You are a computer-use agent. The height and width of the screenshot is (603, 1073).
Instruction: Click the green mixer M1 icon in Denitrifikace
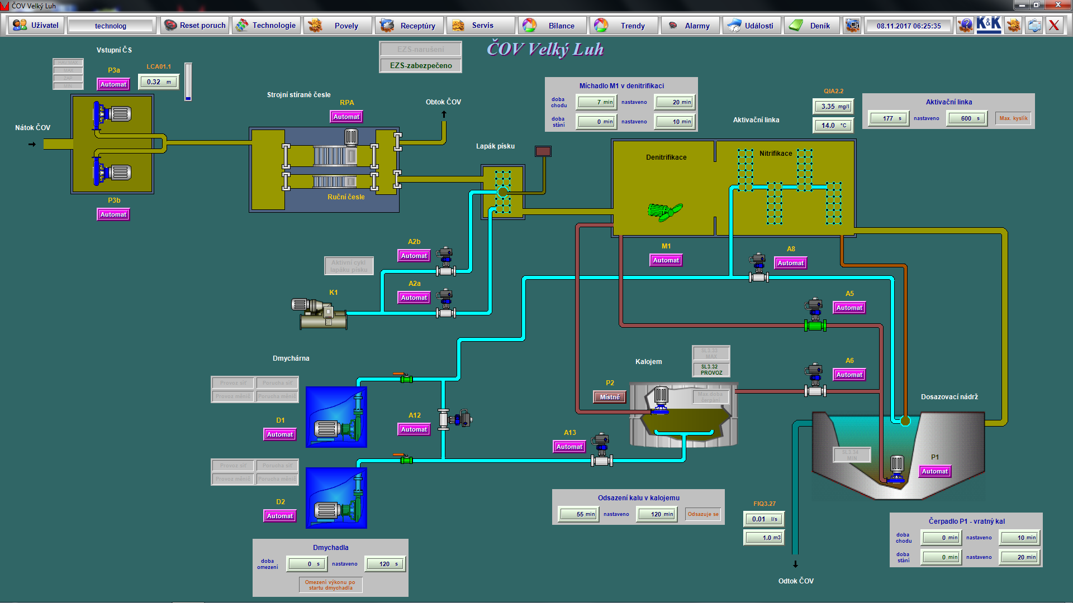coord(664,212)
